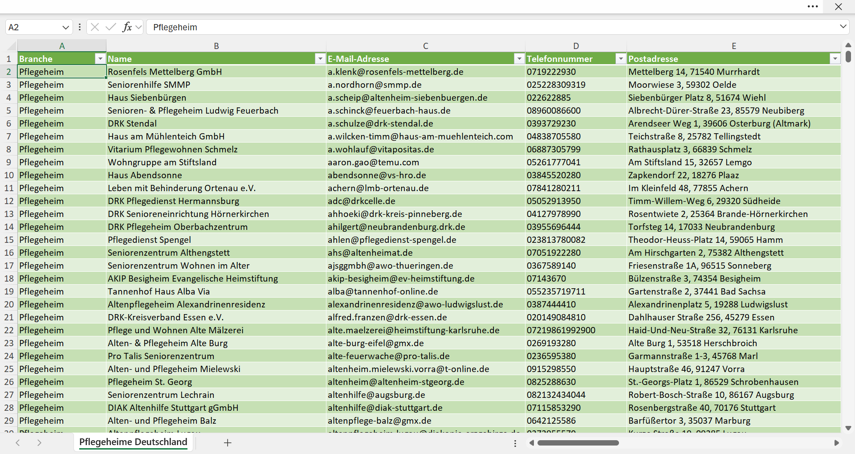Select column C header

click(x=426, y=45)
